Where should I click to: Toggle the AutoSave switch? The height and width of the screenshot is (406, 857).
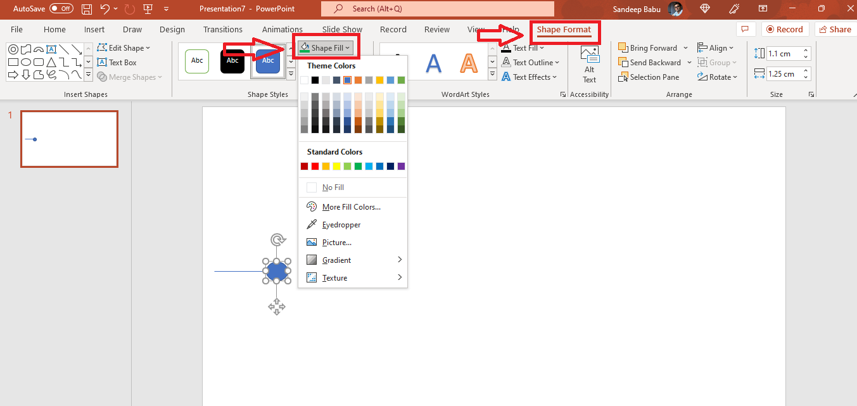click(x=61, y=9)
